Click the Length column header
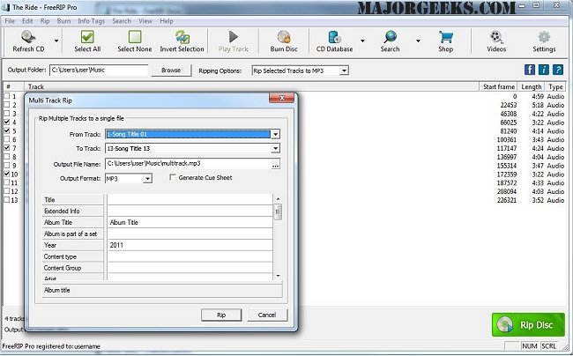The height and width of the screenshot is (356, 573). click(531, 86)
